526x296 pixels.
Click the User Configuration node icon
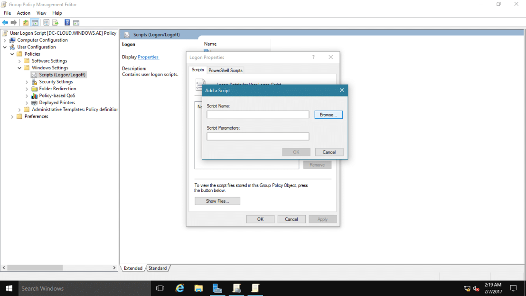point(12,47)
